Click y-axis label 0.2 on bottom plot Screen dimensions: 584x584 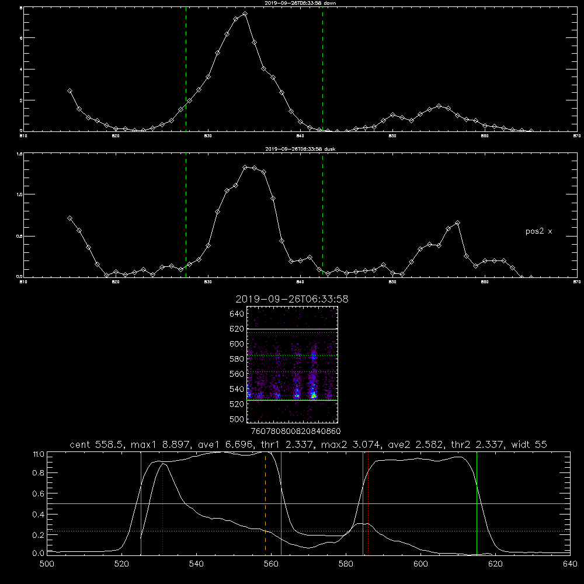coord(39,535)
